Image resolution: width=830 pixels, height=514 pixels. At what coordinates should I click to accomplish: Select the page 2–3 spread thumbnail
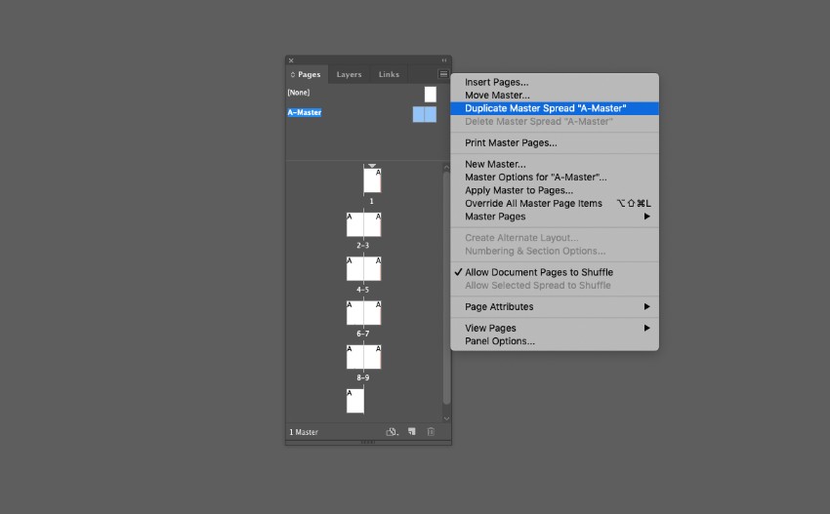pos(363,224)
